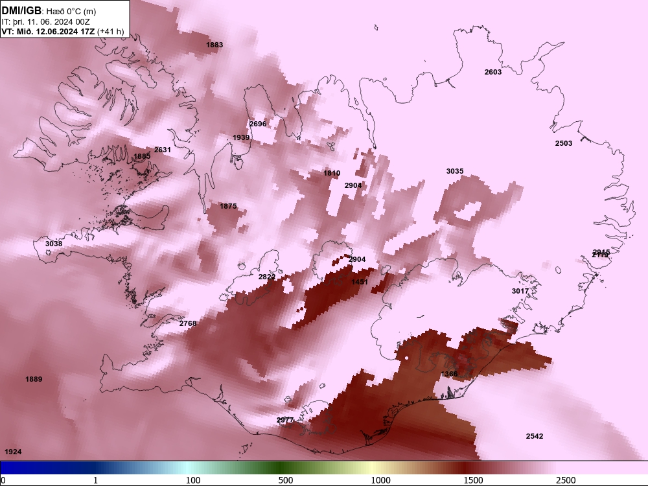The height and width of the screenshot is (486, 648).
Task: Pick the 1885 height label
Action: 142,156
